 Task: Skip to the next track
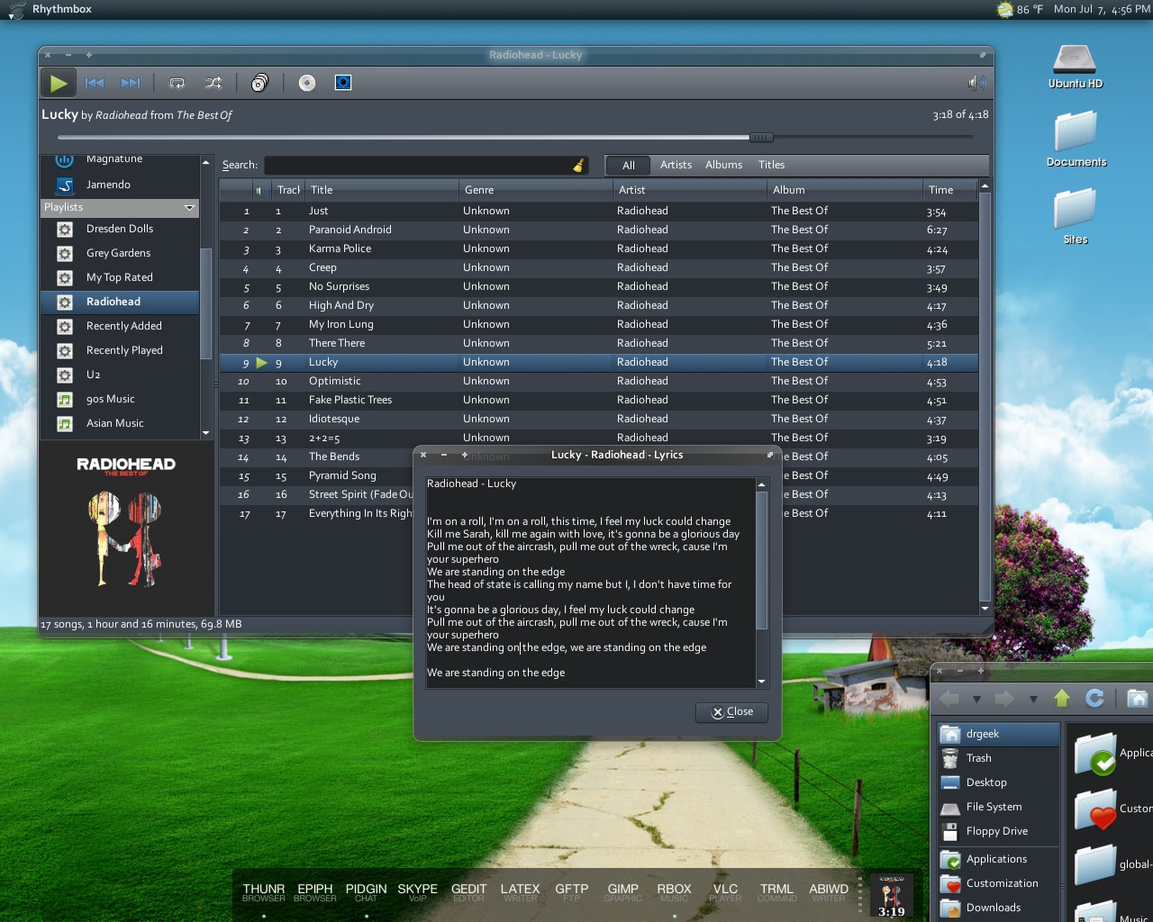click(x=131, y=83)
